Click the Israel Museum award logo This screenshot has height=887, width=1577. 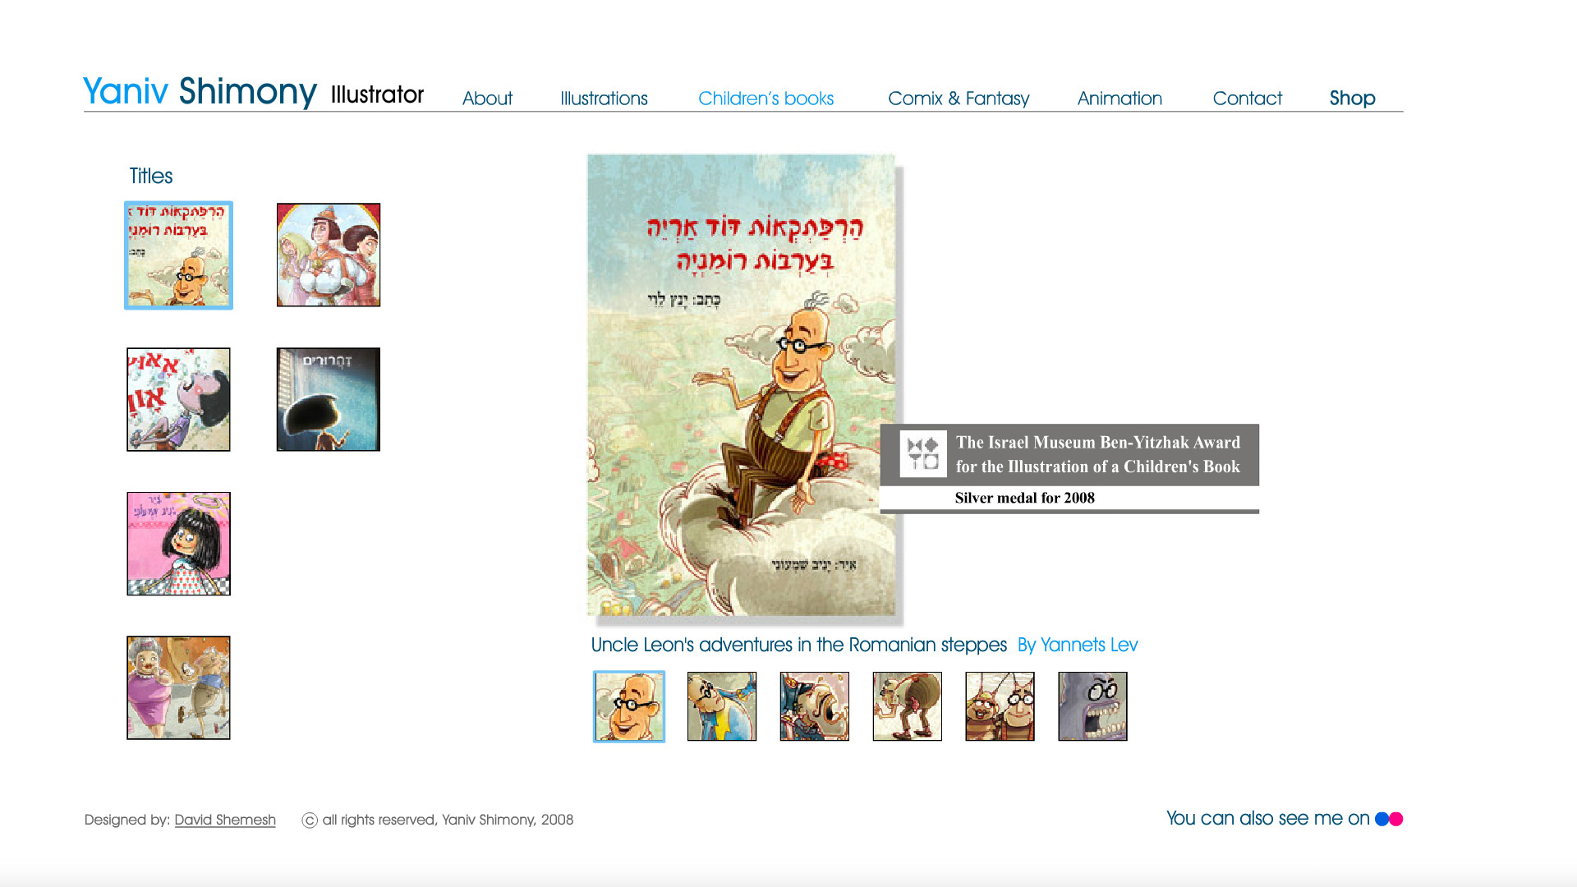(x=923, y=454)
